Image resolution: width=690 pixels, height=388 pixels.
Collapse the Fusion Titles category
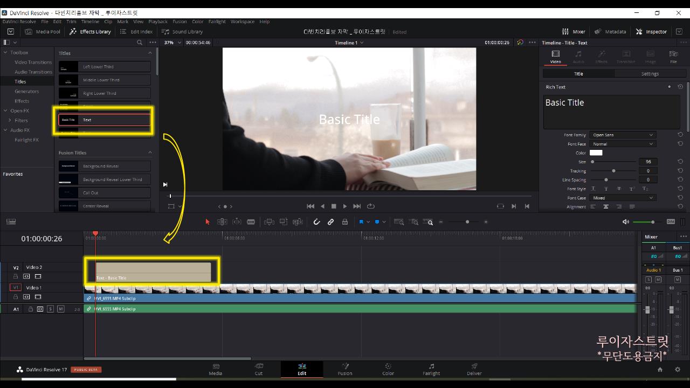[150, 153]
